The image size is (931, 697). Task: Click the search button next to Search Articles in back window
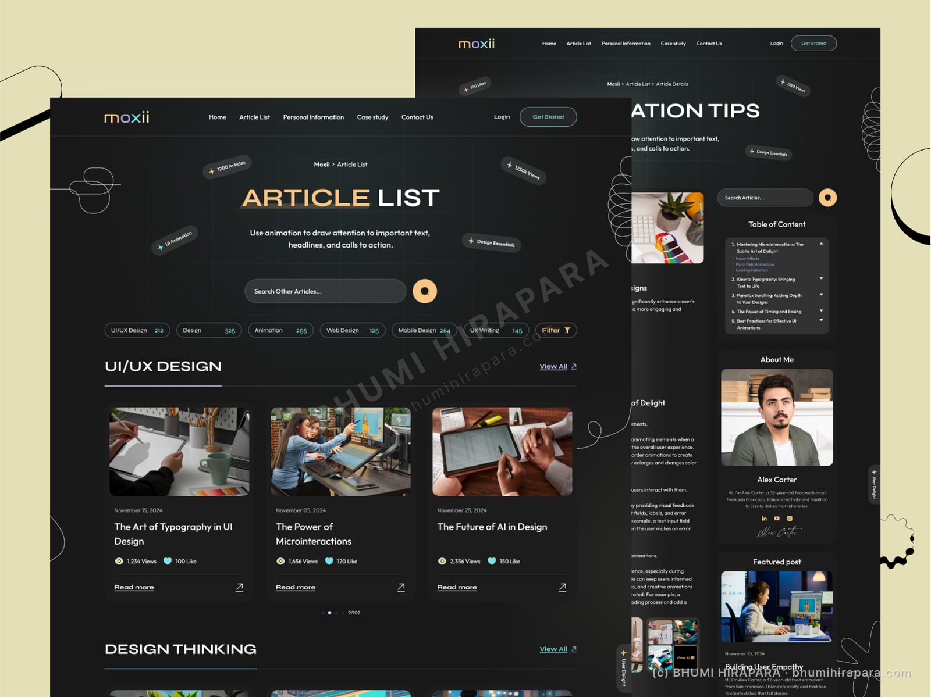pyautogui.click(x=827, y=198)
